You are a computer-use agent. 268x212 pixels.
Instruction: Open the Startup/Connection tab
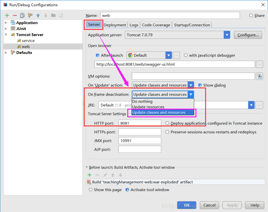(x=192, y=25)
